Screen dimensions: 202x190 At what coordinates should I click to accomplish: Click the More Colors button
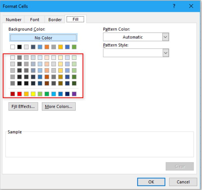(x=59, y=107)
